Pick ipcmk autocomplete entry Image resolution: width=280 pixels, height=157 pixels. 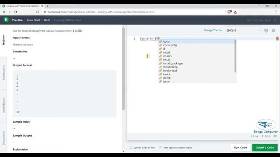pyautogui.click(x=197, y=78)
